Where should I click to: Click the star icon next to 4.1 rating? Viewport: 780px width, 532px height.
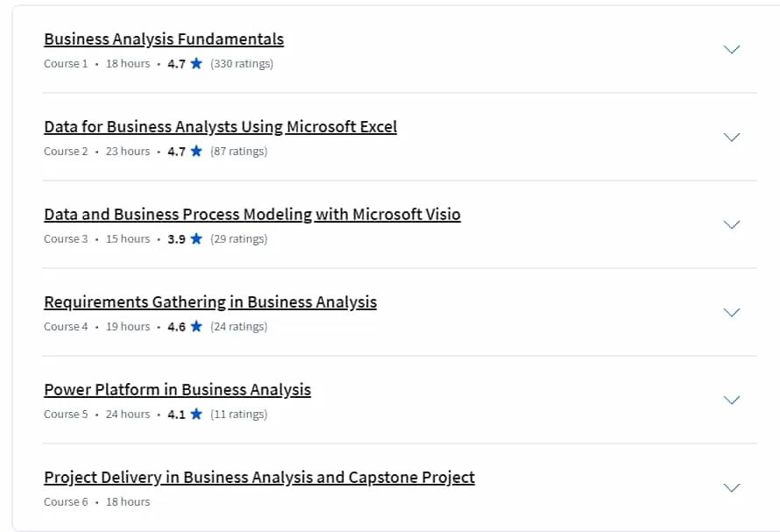pyautogui.click(x=196, y=414)
